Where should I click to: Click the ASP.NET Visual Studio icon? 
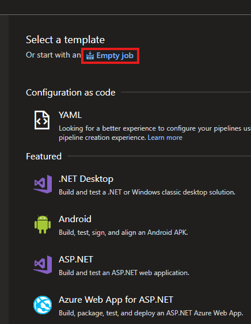point(43,265)
